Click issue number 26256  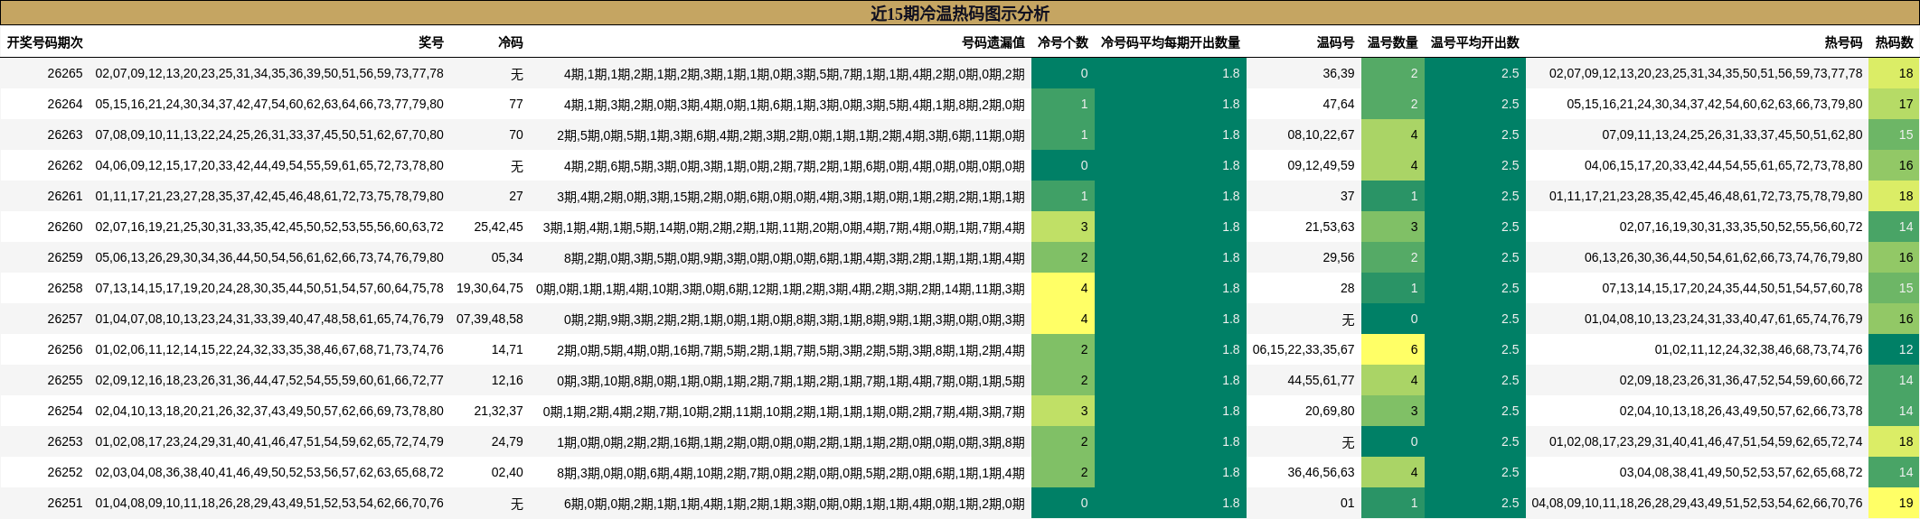pos(65,349)
